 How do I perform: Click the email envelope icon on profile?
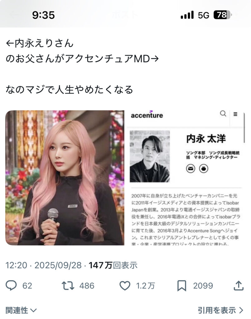tap(191, 169)
